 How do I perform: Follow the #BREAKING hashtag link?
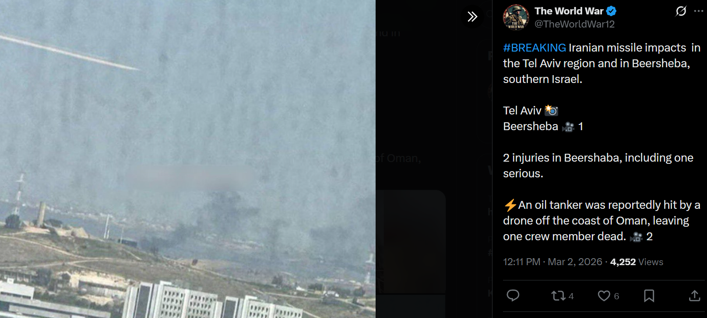(535, 48)
